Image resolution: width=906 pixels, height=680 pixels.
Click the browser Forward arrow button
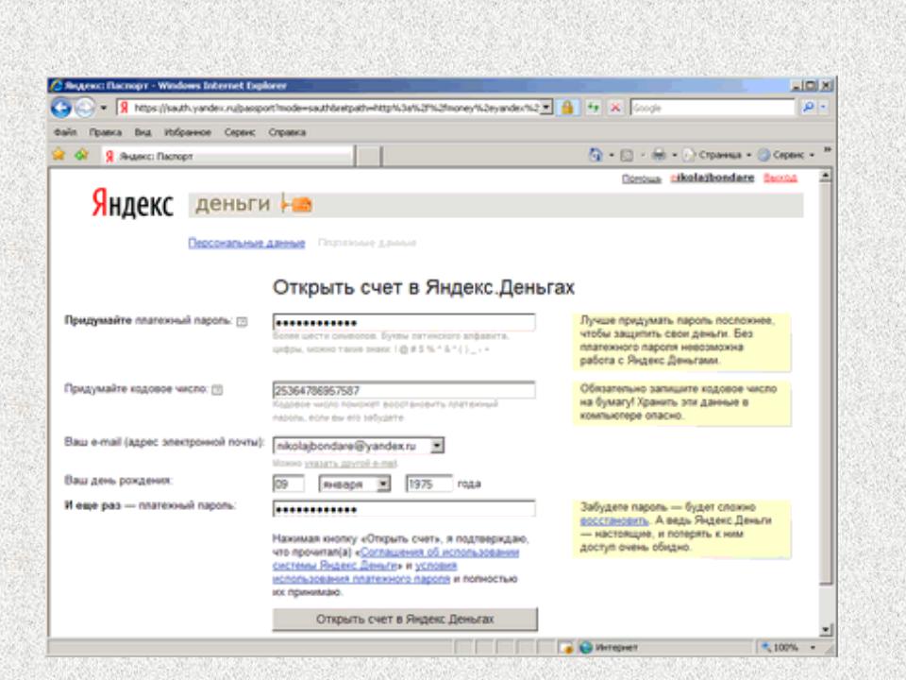pos(85,108)
